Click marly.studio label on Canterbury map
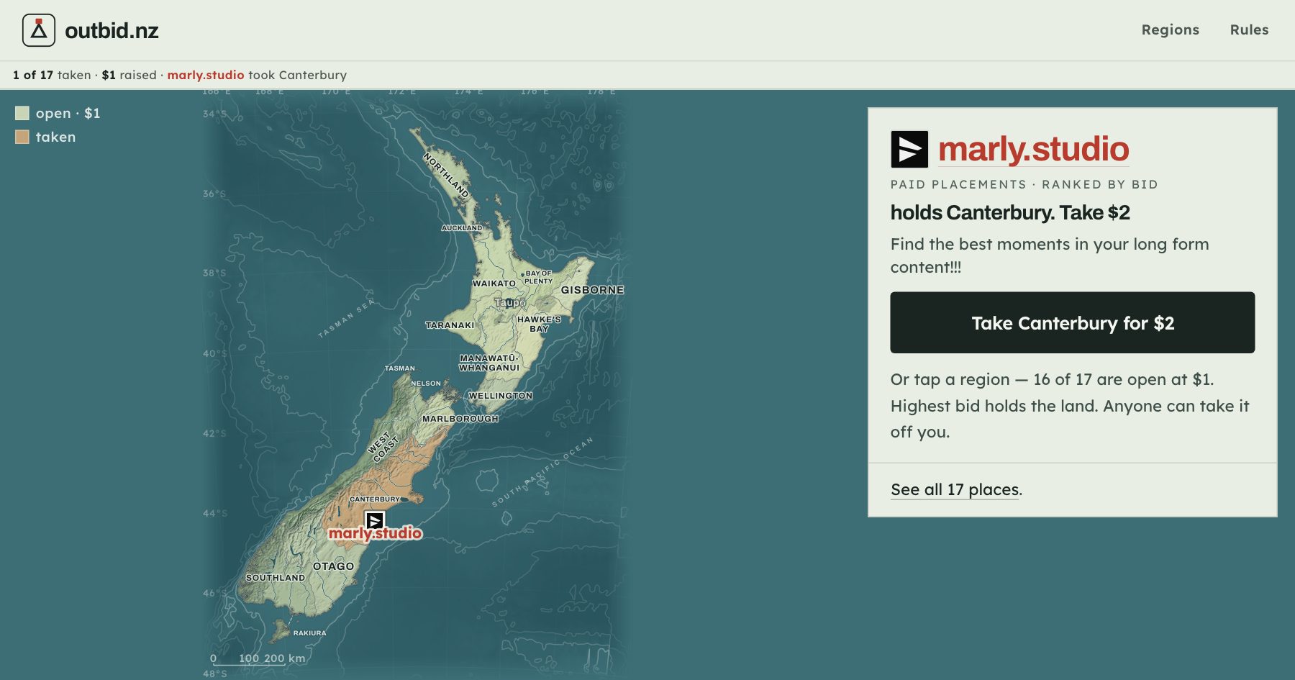 375,533
